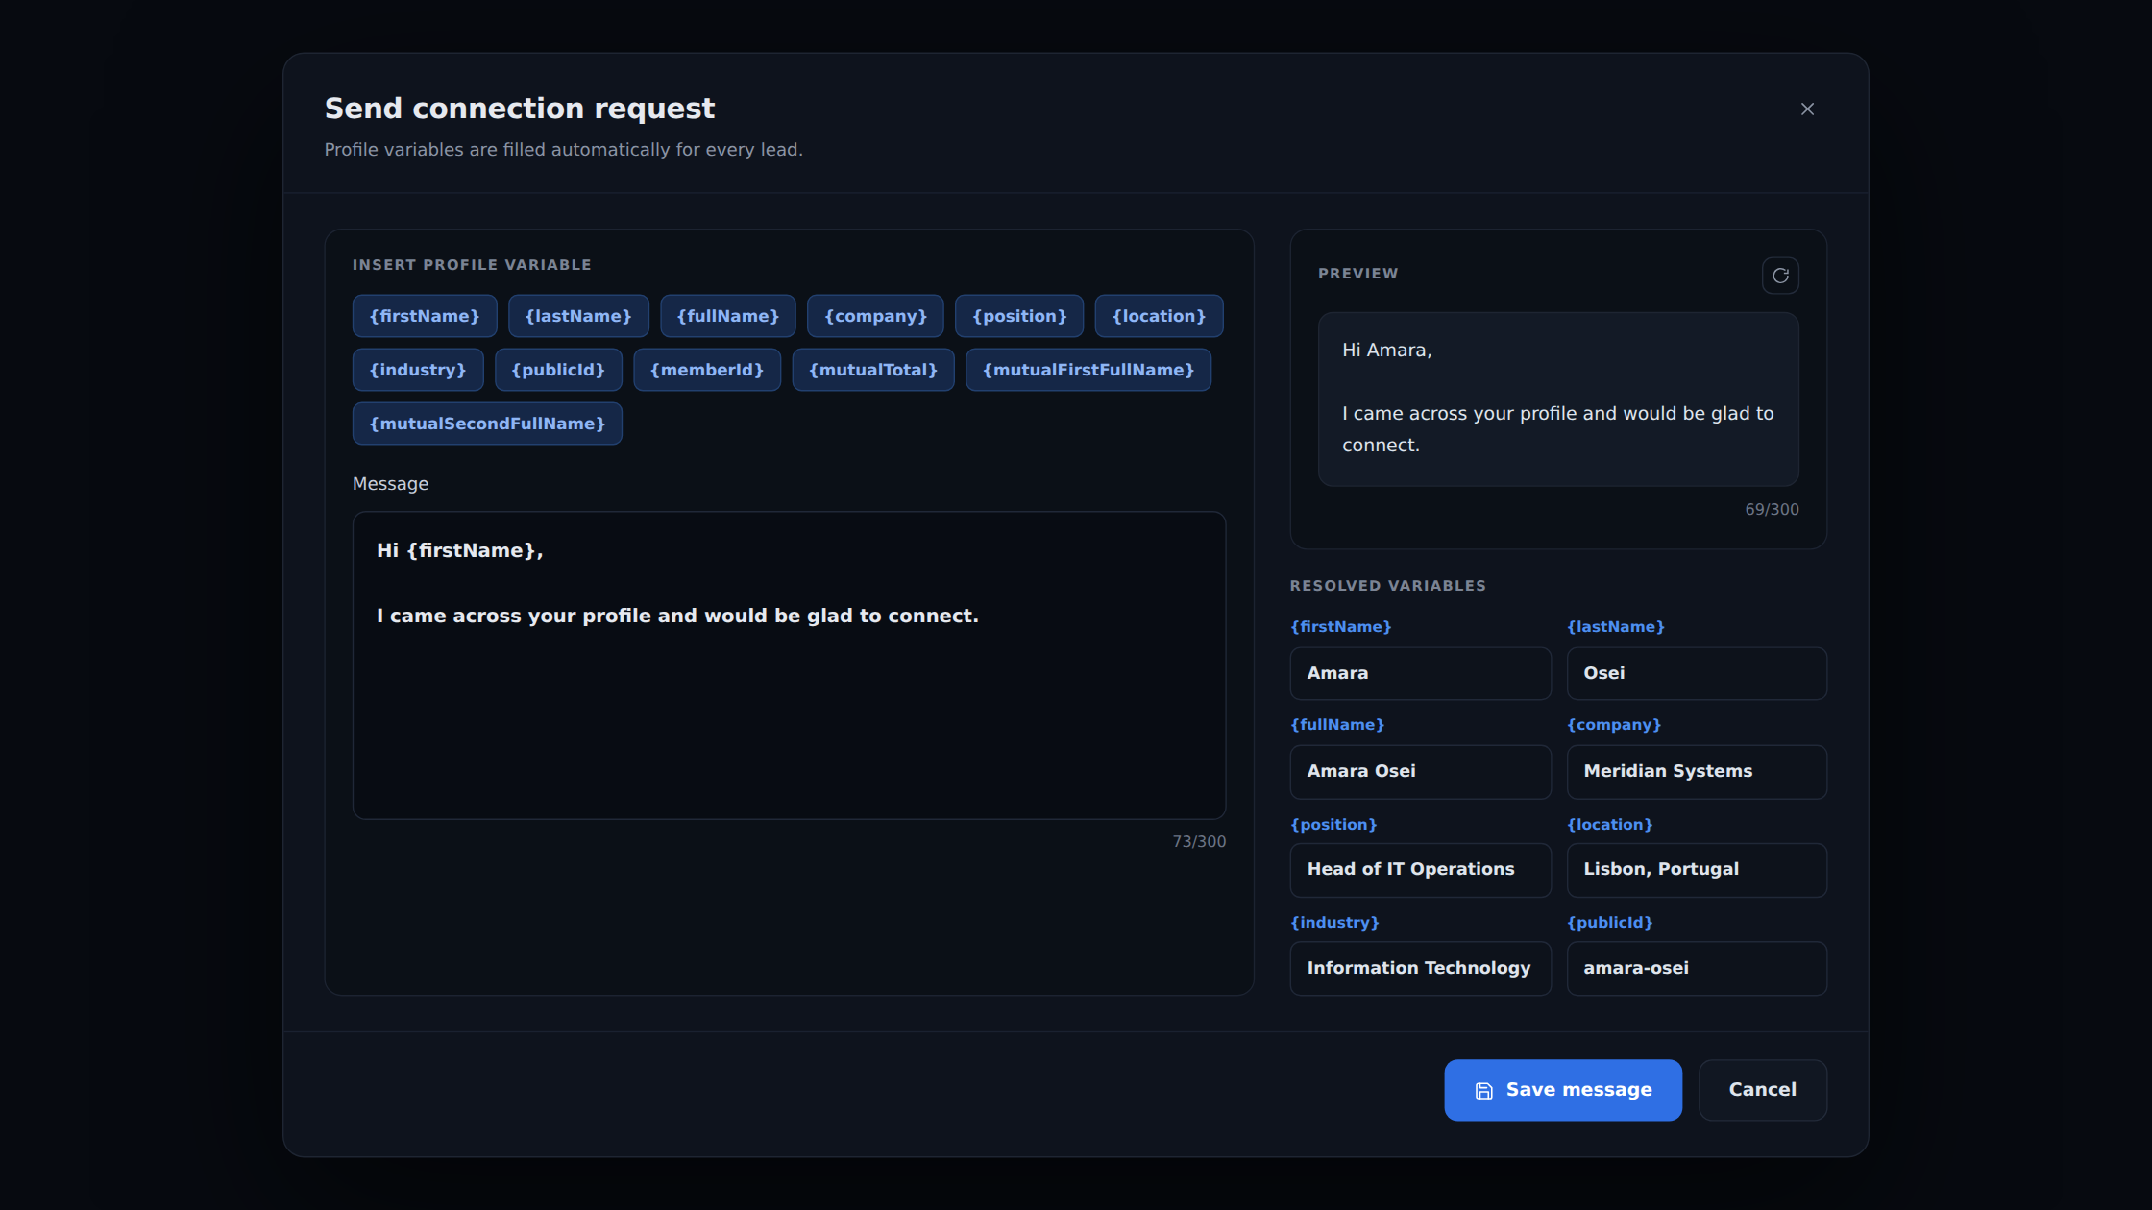The height and width of the screenshot is (1210, 2152).
Task: Insert the {mutualSecondFullName} variable chip
Action: coord(487,423)
